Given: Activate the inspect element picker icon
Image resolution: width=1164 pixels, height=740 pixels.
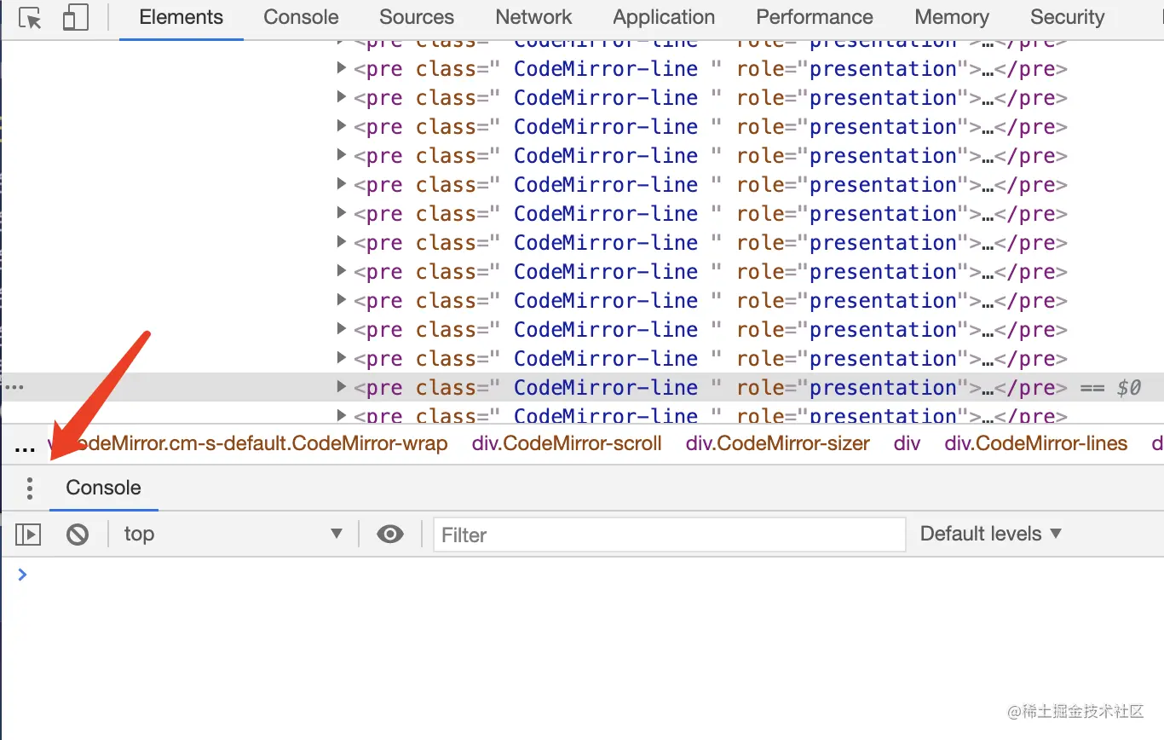Looking at the screenshot, I should pos(31,18).
